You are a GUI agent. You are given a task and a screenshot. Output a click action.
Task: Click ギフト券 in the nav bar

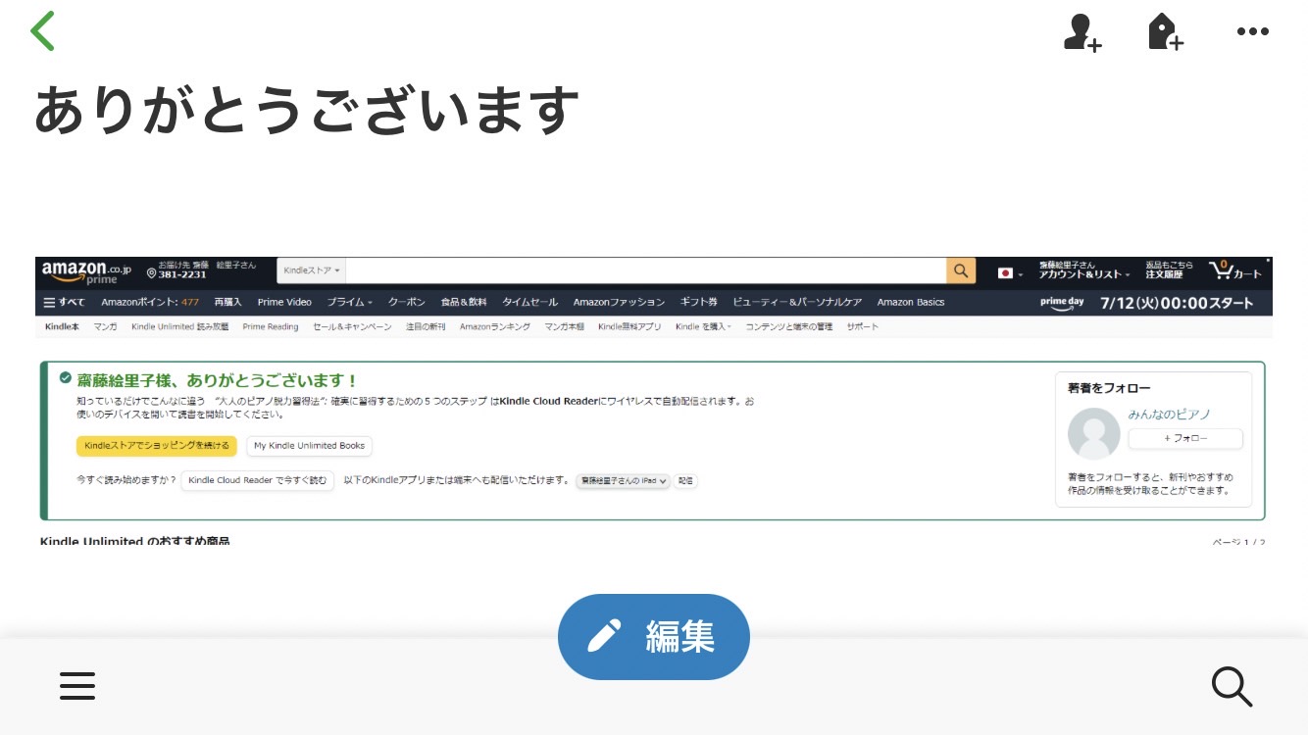(x=698, y=302)
